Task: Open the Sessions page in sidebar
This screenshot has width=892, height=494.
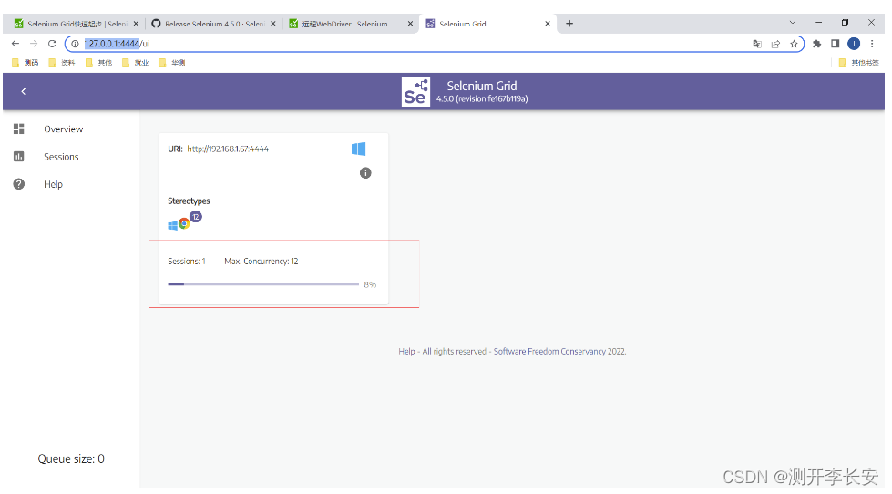Action: (x=61, y=157)
